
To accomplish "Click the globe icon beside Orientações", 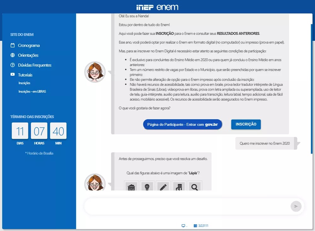I will coord(13,55).
